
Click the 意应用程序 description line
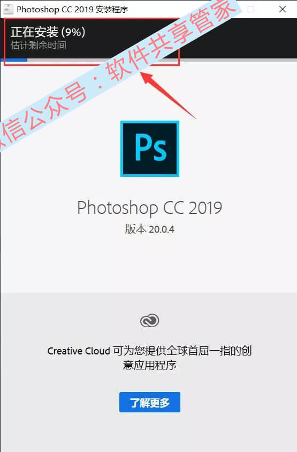[x=150, y=365]
